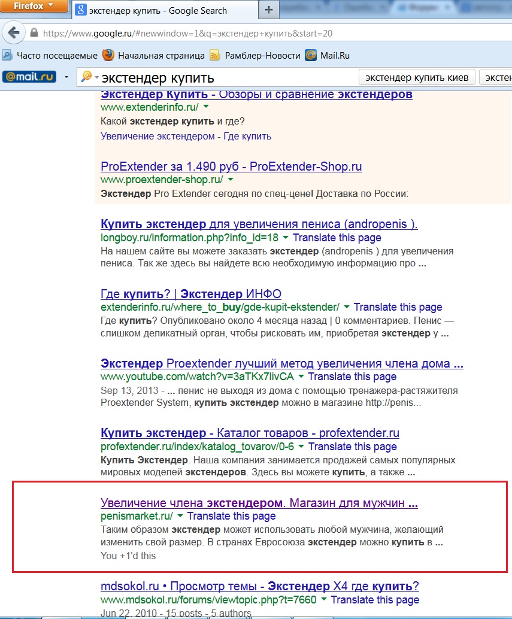This screenshot has width=512, height=619.
Task: Focus the URL address bar
Action: pos(268,33)
